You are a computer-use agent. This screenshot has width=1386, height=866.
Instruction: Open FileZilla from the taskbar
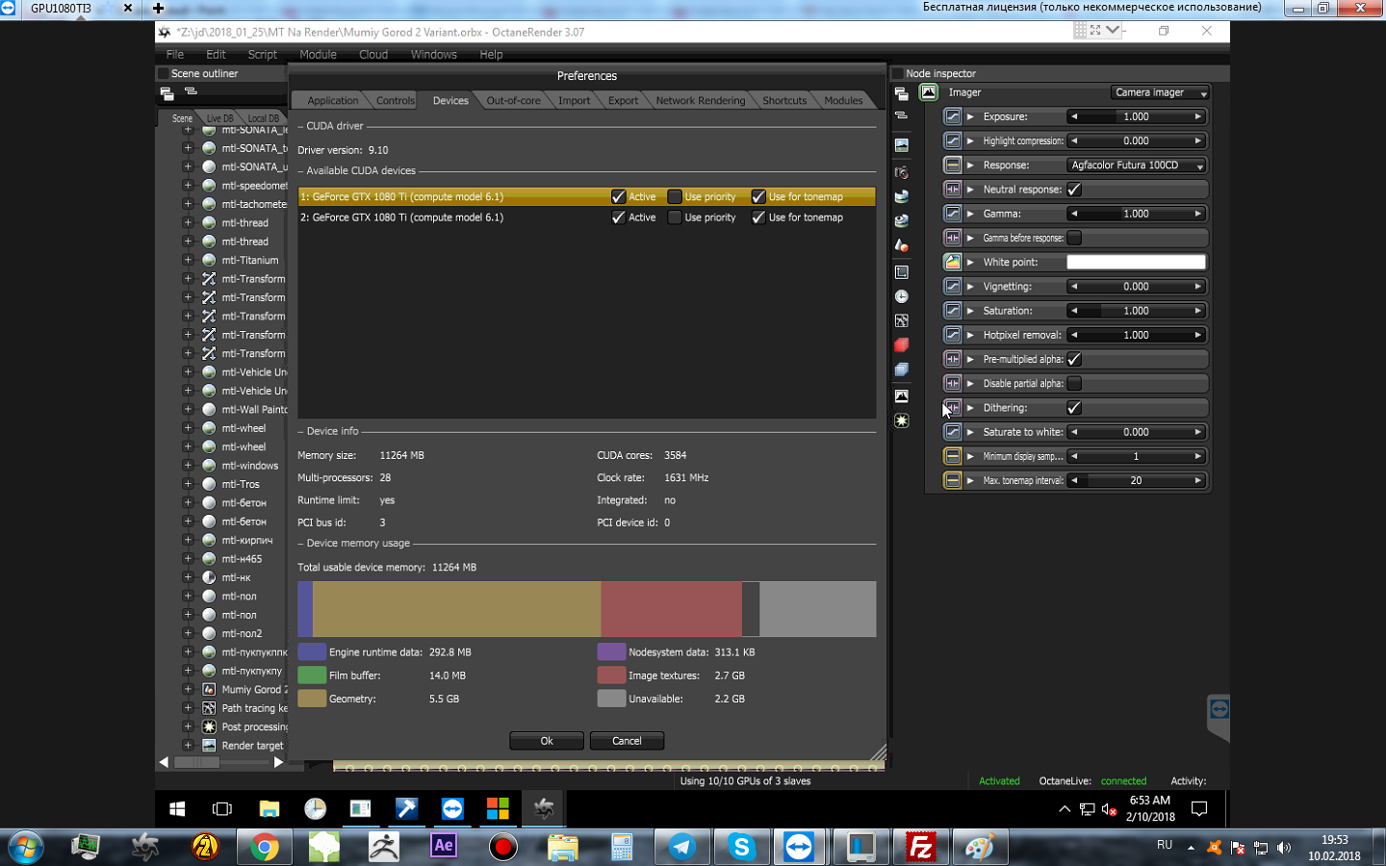click(x=920, y=847)
